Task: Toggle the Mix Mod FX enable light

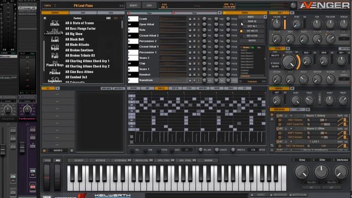Action: (x=241, y=31)
